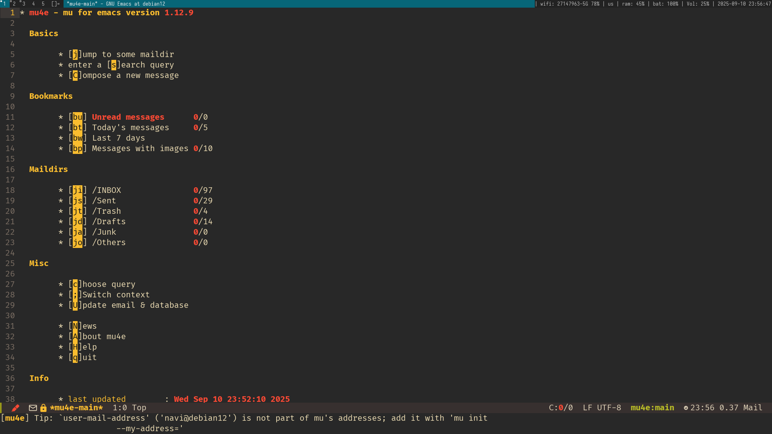The image size is (772, 434).
Task: Open Today's messages bookmark
Action: 130,127
